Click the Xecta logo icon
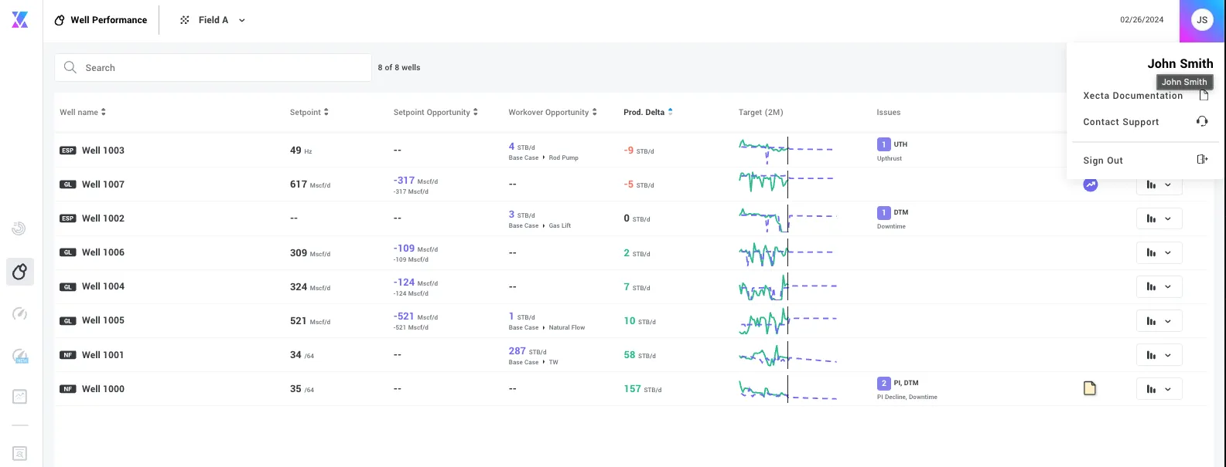The image size is (1226, 467). tap(20, 20)
